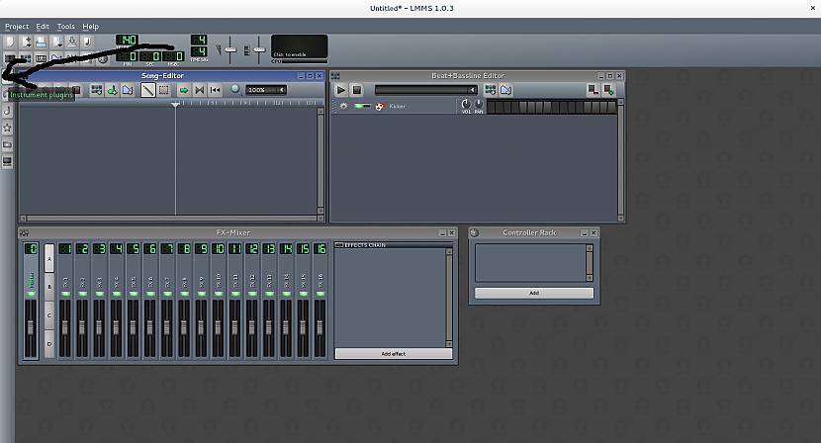Open My samples sidebar tab (note icon)
This screenshot has height=443, width=821.
pyautogui.click(x=7, y=111)
